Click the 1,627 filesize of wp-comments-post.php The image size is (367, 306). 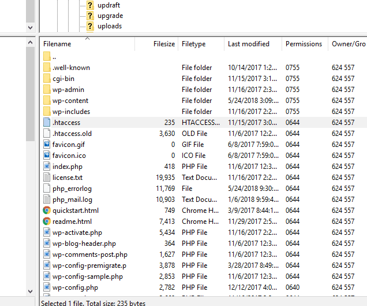[167, 255]
